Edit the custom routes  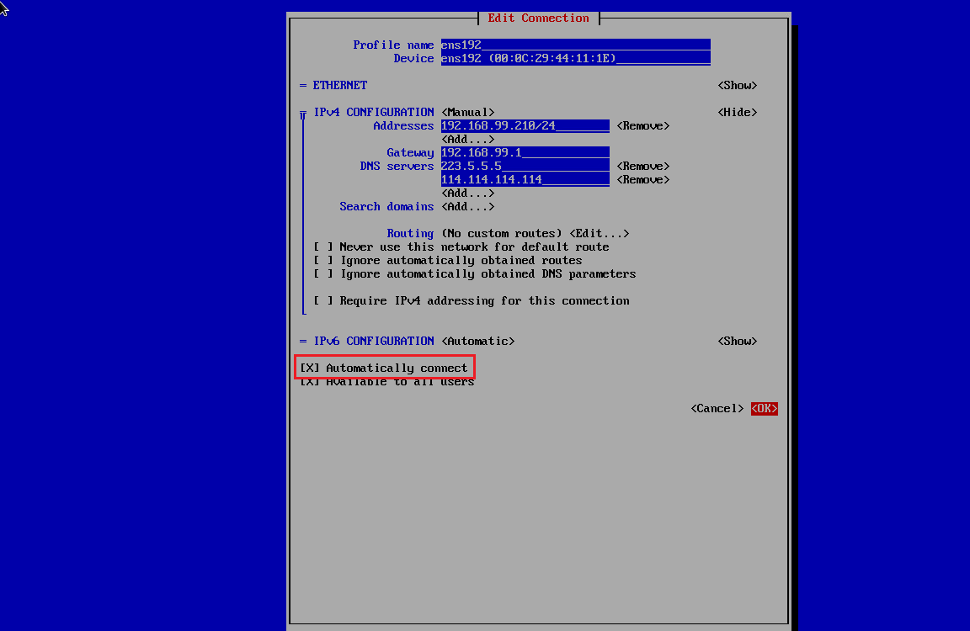(599, 233)
